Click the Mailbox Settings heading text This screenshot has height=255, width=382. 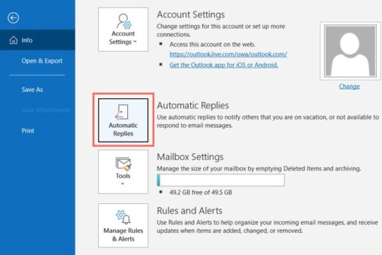pyautogui.click(x=190, y=157)
